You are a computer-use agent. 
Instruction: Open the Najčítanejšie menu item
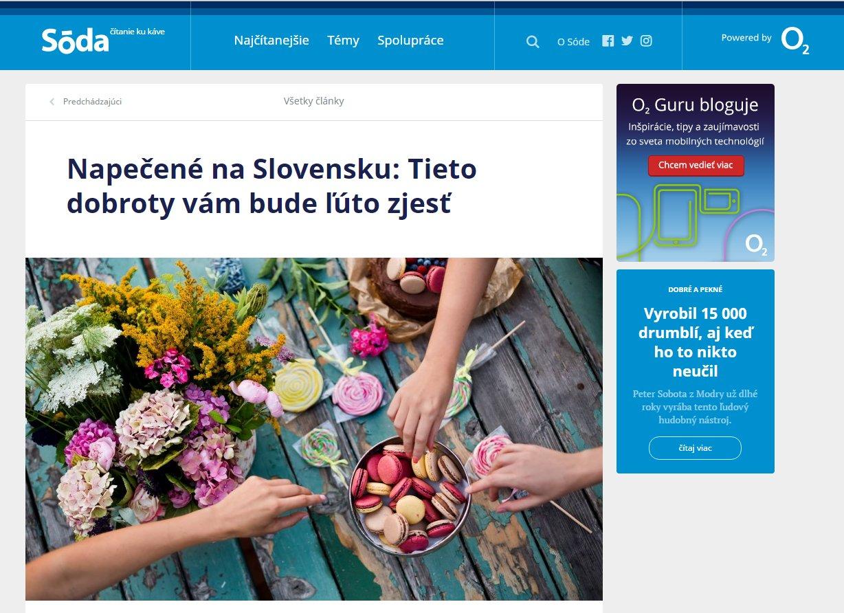pos(271,41)
